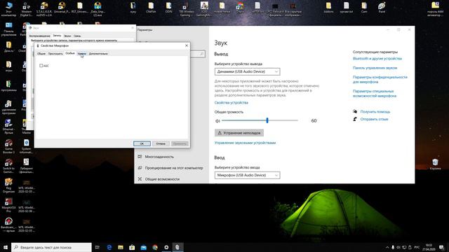Run the Устранение неполадок troubleshooter

pyautogui.click(x=239, y=133)
